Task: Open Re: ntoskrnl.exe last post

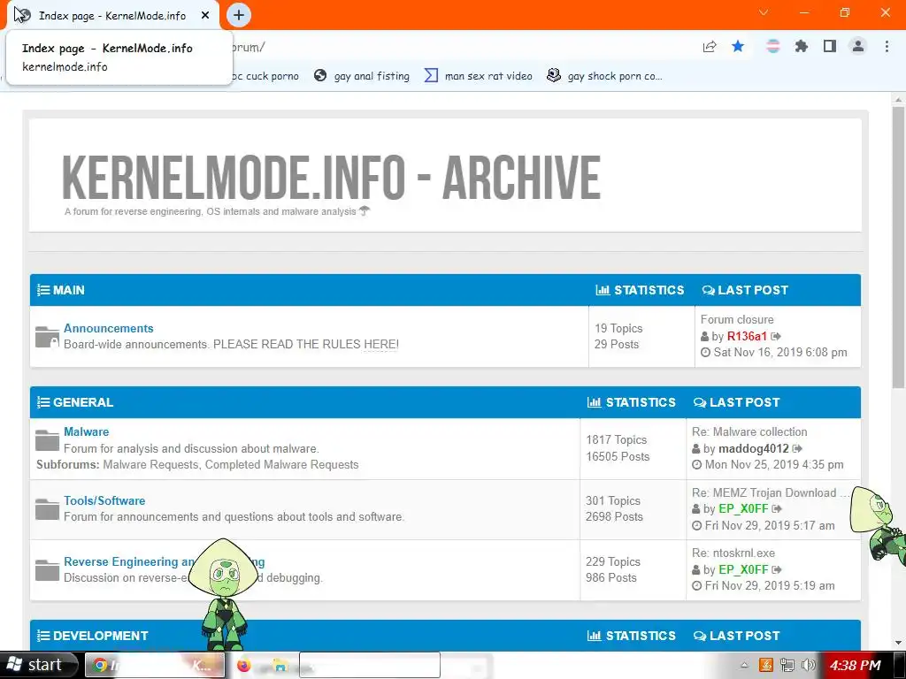Action: (733, 553)
